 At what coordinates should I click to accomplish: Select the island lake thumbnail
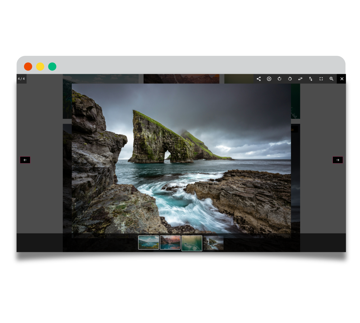pos(148,242)
